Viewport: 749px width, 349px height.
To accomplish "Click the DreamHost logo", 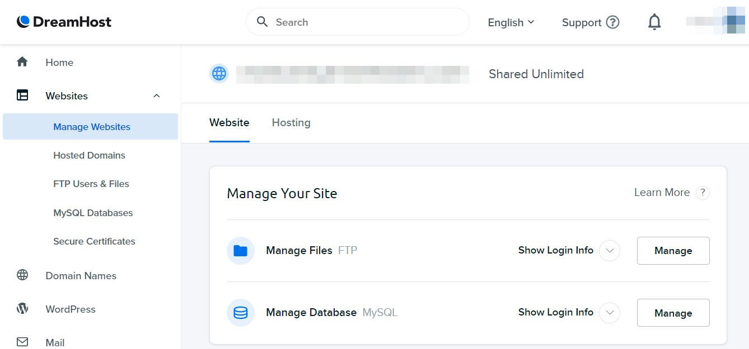I will point(64,22).
